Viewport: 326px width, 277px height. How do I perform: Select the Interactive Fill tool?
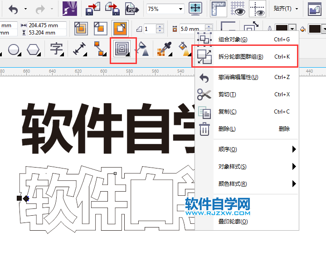185,49
